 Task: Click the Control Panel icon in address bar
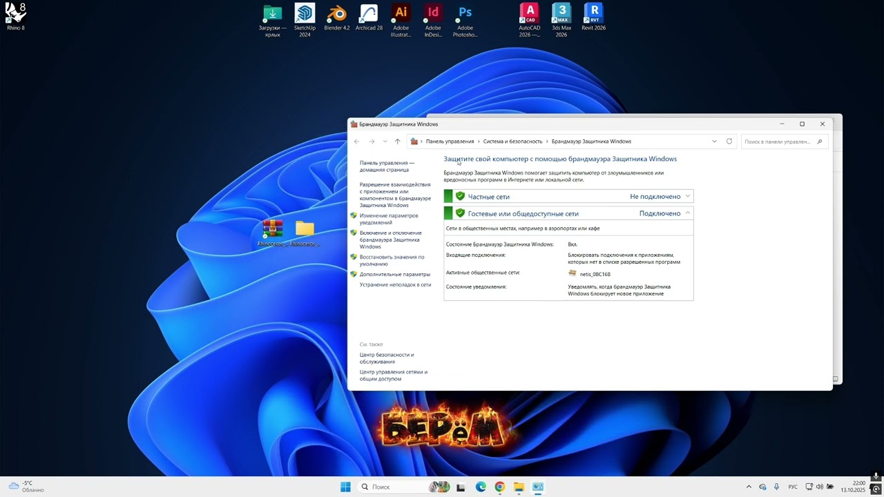pos(414,142)
